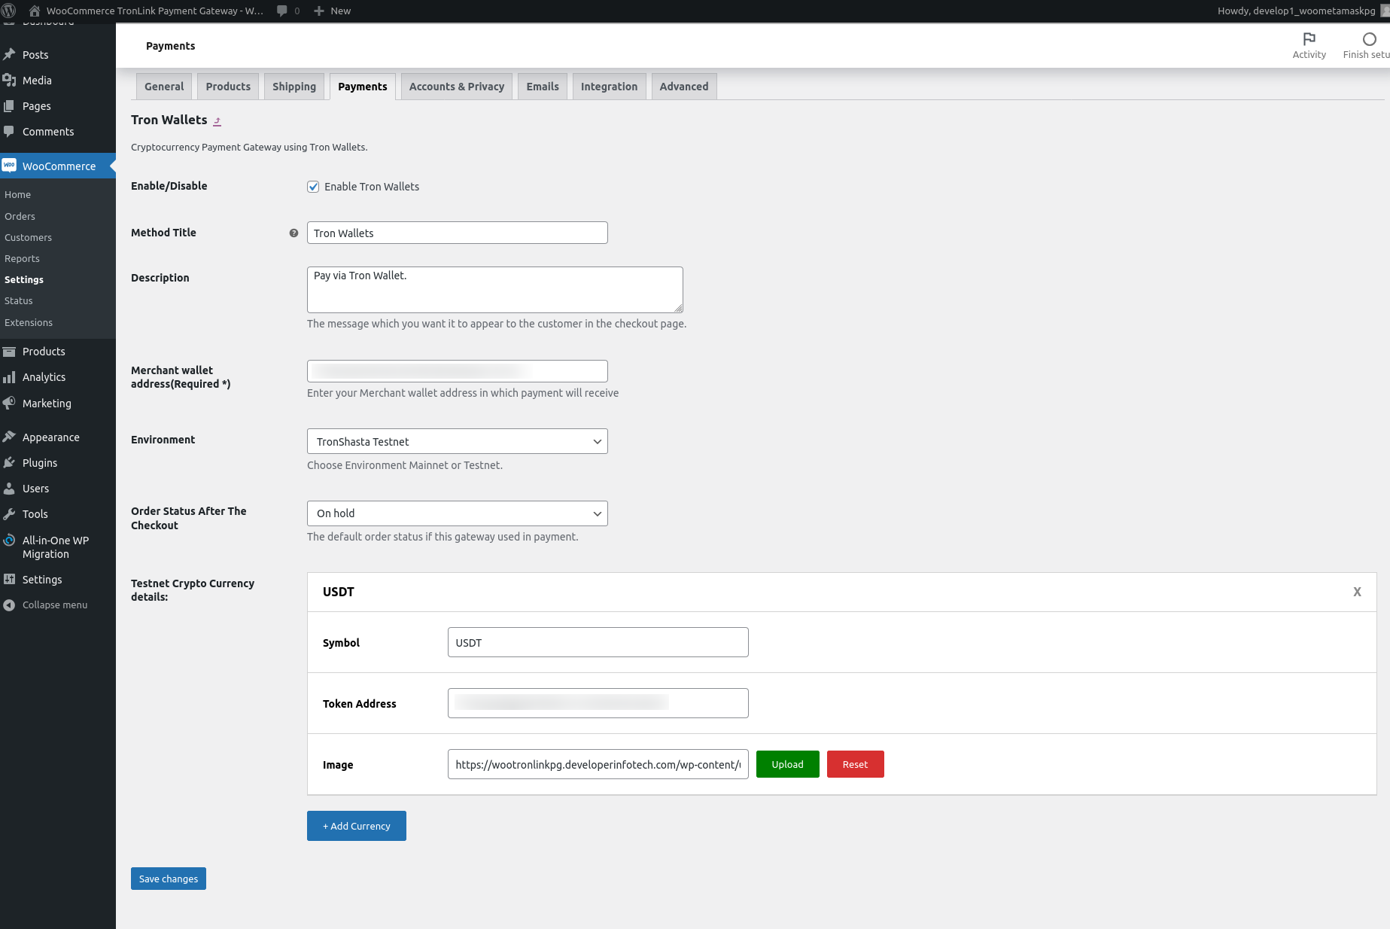Click the return arrow link beside Tron Wallets
Screen dimensions: 1390x929
[x=217, y=121]
